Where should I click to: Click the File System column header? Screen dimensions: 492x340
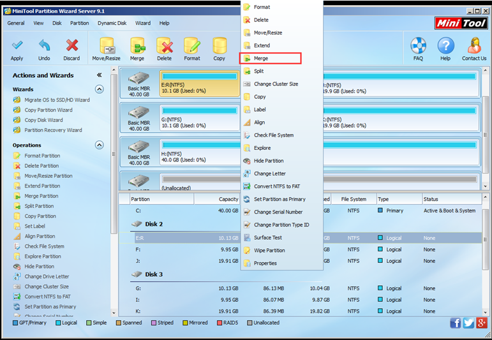tap(354, 199)
